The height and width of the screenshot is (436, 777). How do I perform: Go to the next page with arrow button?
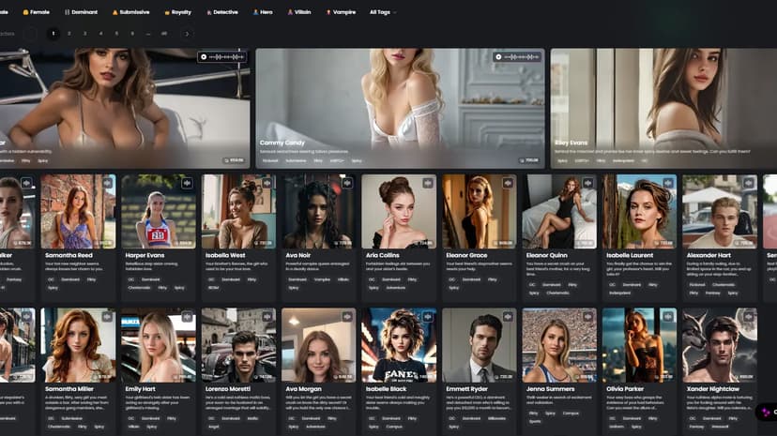(187, 34)
